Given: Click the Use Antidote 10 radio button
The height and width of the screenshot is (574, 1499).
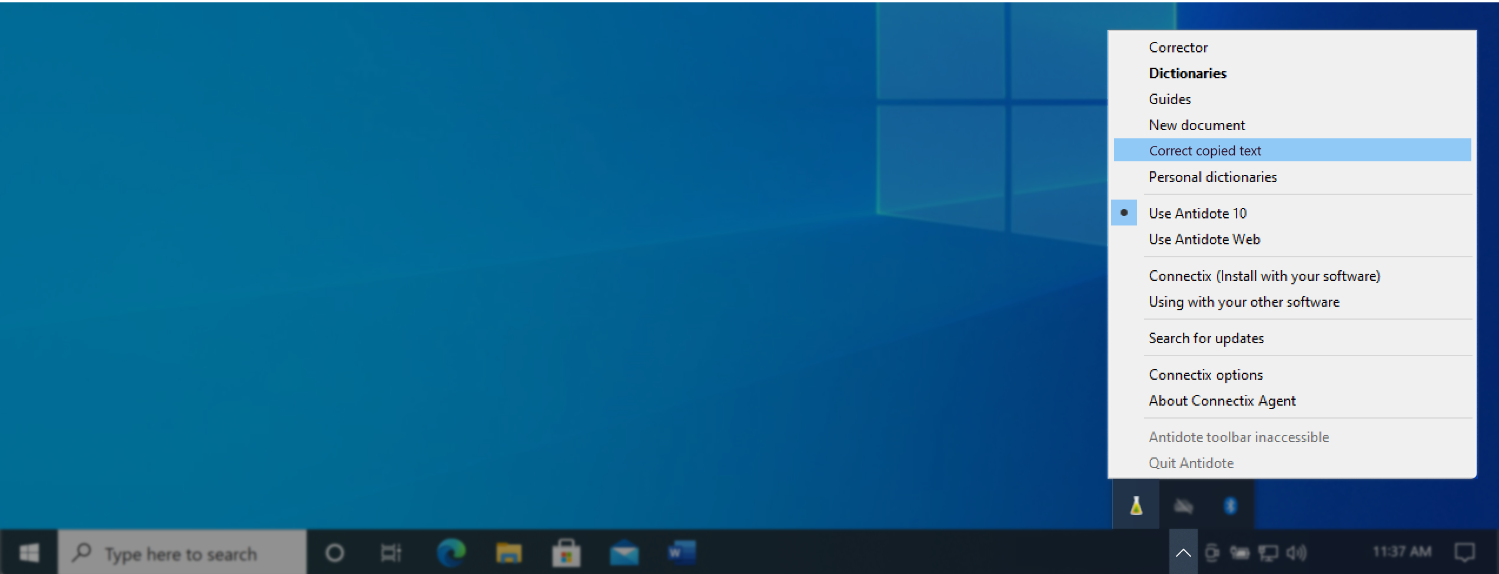Looking at the screenshot, I should [1124, 213].
